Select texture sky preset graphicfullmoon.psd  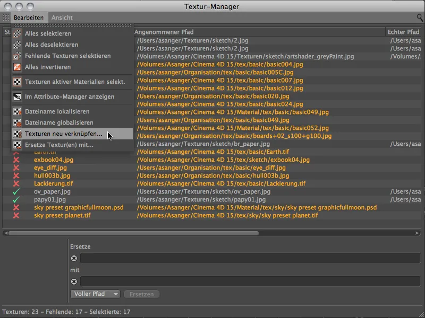[x=79, y=207]
